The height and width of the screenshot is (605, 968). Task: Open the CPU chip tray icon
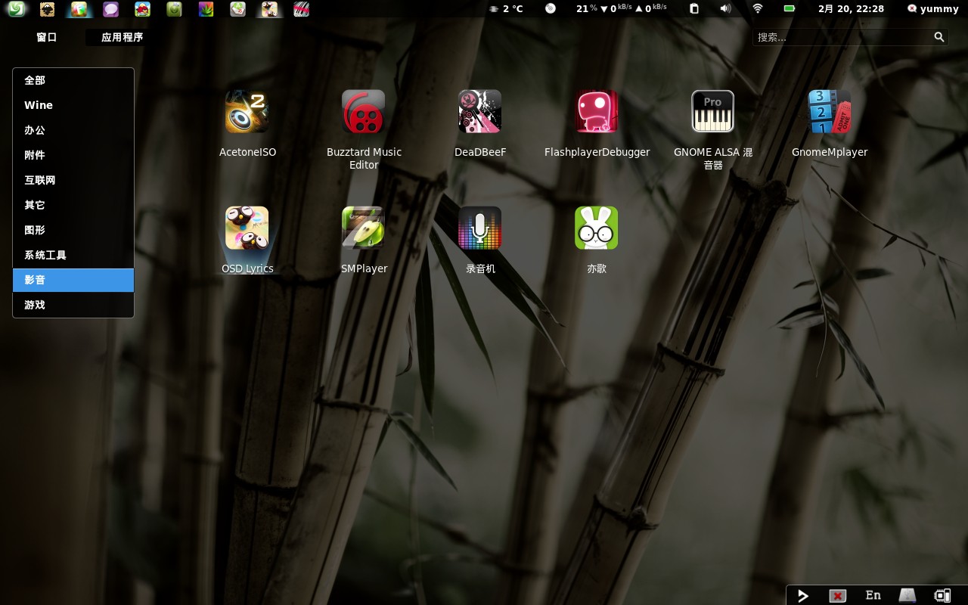[942, 595]
